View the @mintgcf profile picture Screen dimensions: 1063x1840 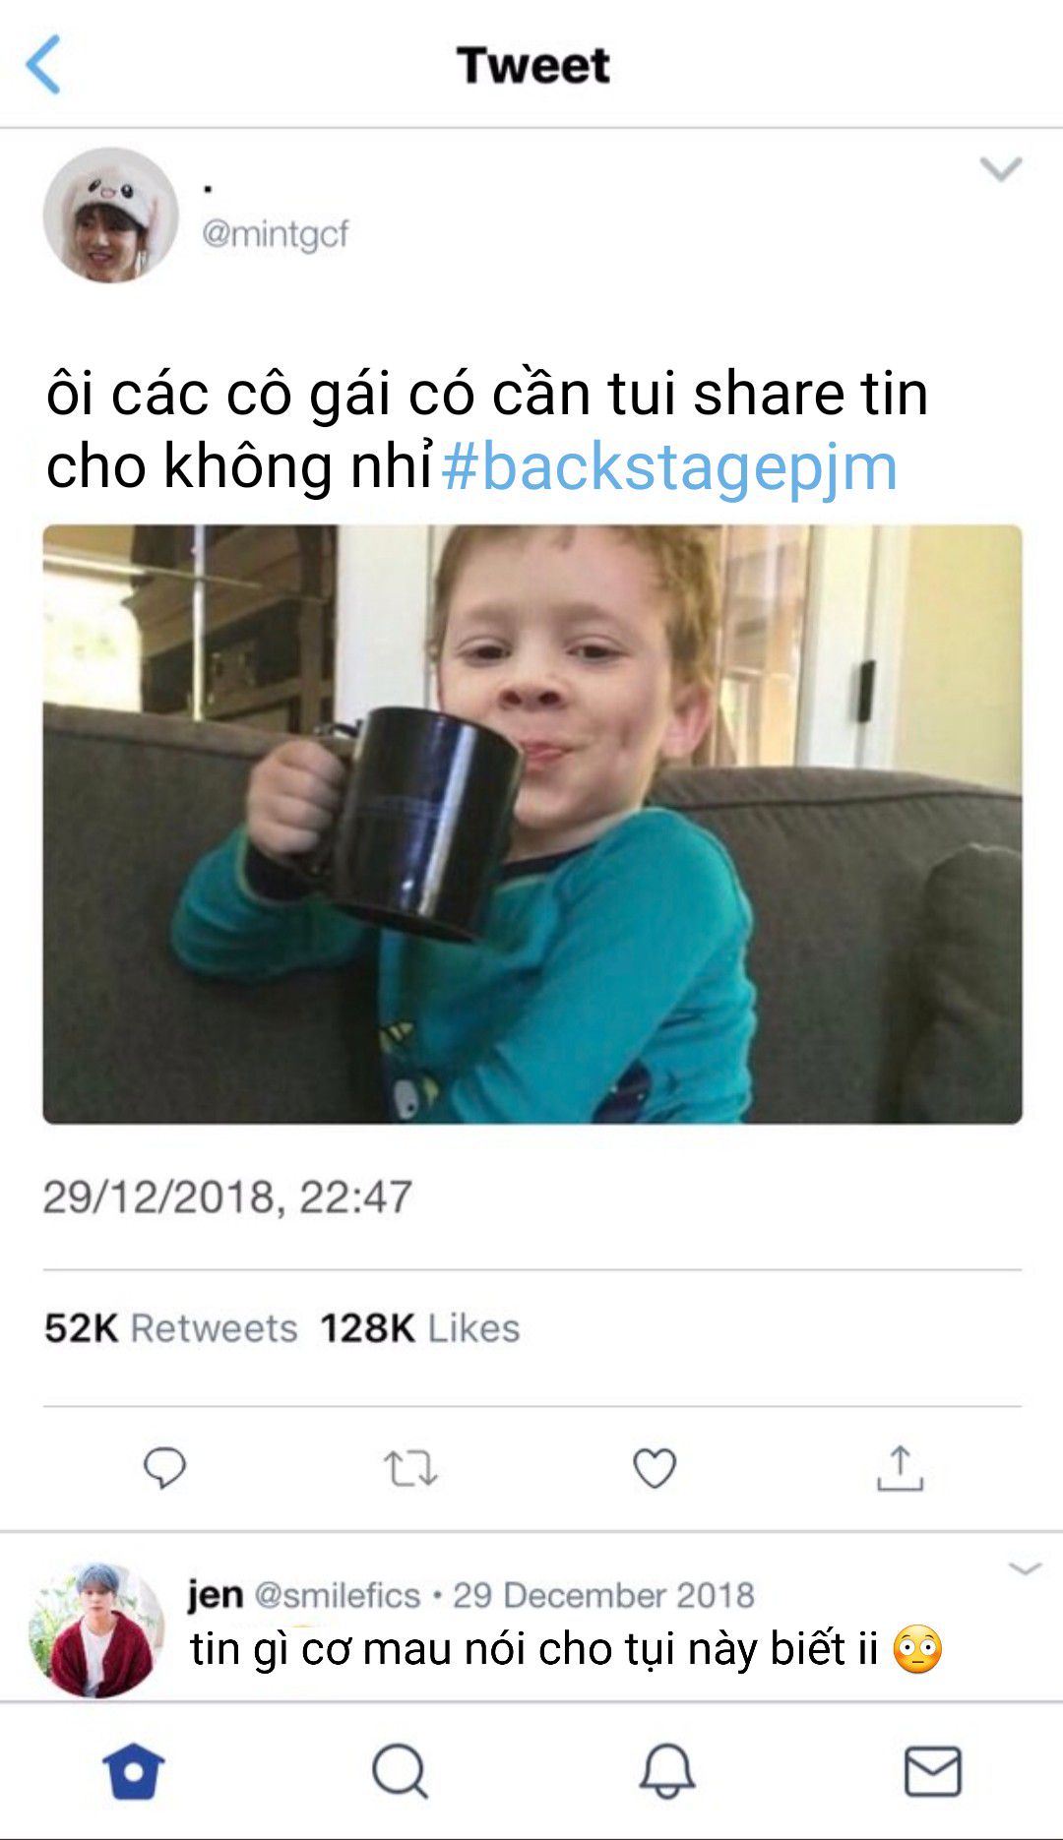(x=110, y=215)
